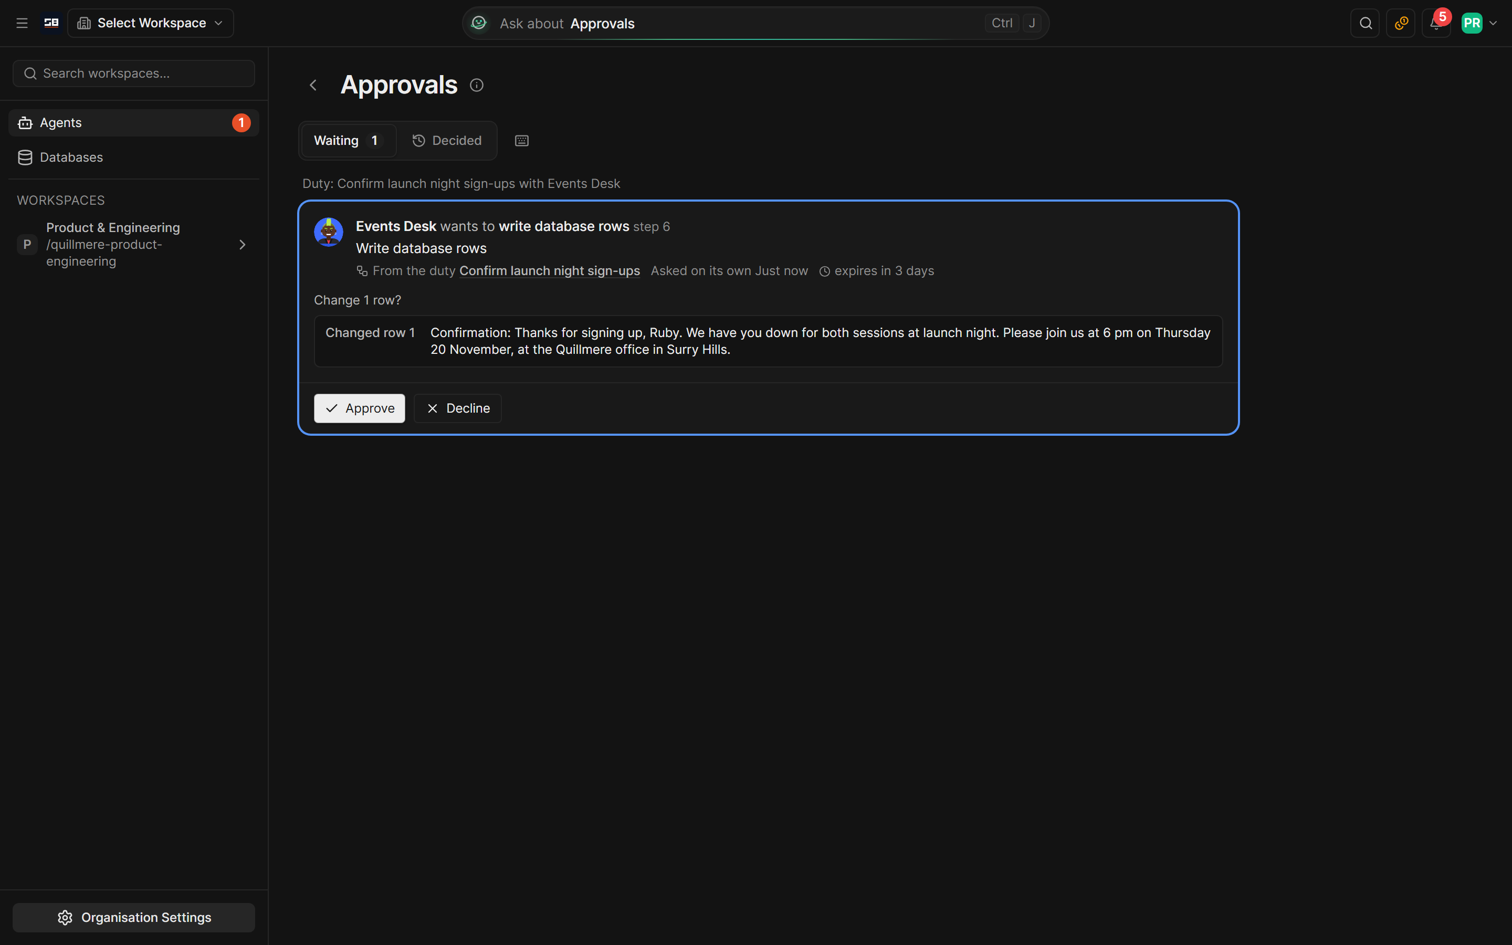The image size is (1512, 945).
Task: Open the Confirm launch night sign-ups link
Action: (x=550, y=270)
